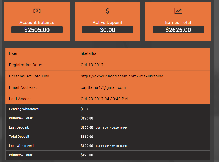Screen dimensions: 219x162
Task: Click the Last Withdrawal timestamp Oct-23-2017 12:03:05 PM
Action: (x=112, y=146)
